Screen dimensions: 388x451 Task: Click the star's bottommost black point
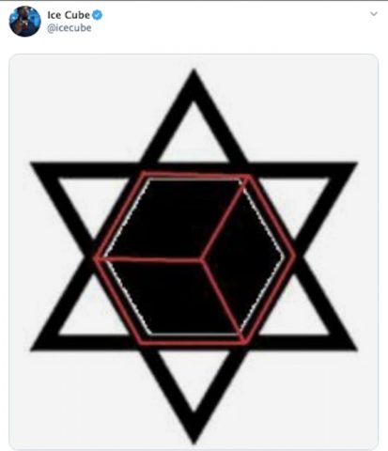pos(194,435)
